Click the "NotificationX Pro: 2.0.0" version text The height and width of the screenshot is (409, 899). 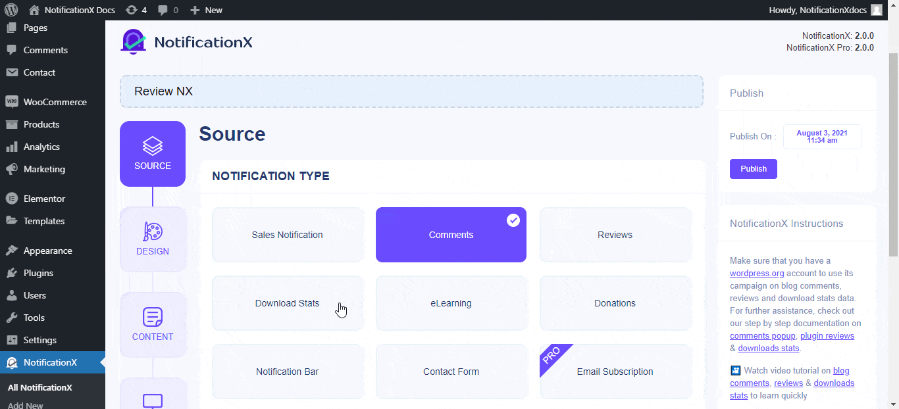830,47
